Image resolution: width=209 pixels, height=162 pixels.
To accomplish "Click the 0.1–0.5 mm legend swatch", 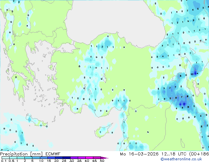I will point(6,158).
